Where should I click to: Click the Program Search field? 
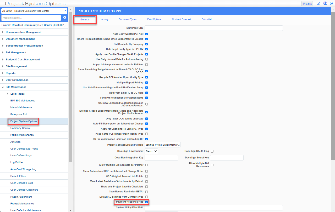pyautogui.click(x=31, y=18)
